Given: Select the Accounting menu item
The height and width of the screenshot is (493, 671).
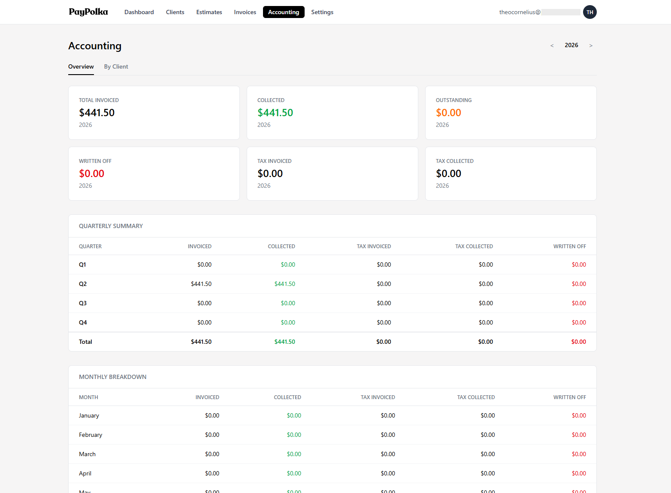Looking at the screenshot, I should pyautogui.click(x=284, y=12).
